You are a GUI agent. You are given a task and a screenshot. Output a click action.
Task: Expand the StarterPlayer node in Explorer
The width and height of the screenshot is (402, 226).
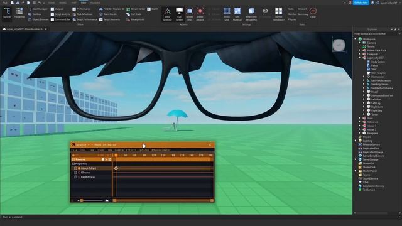[356, 171]
